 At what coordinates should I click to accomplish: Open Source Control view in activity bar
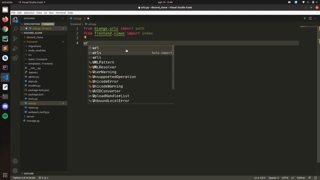click(15, 38)
